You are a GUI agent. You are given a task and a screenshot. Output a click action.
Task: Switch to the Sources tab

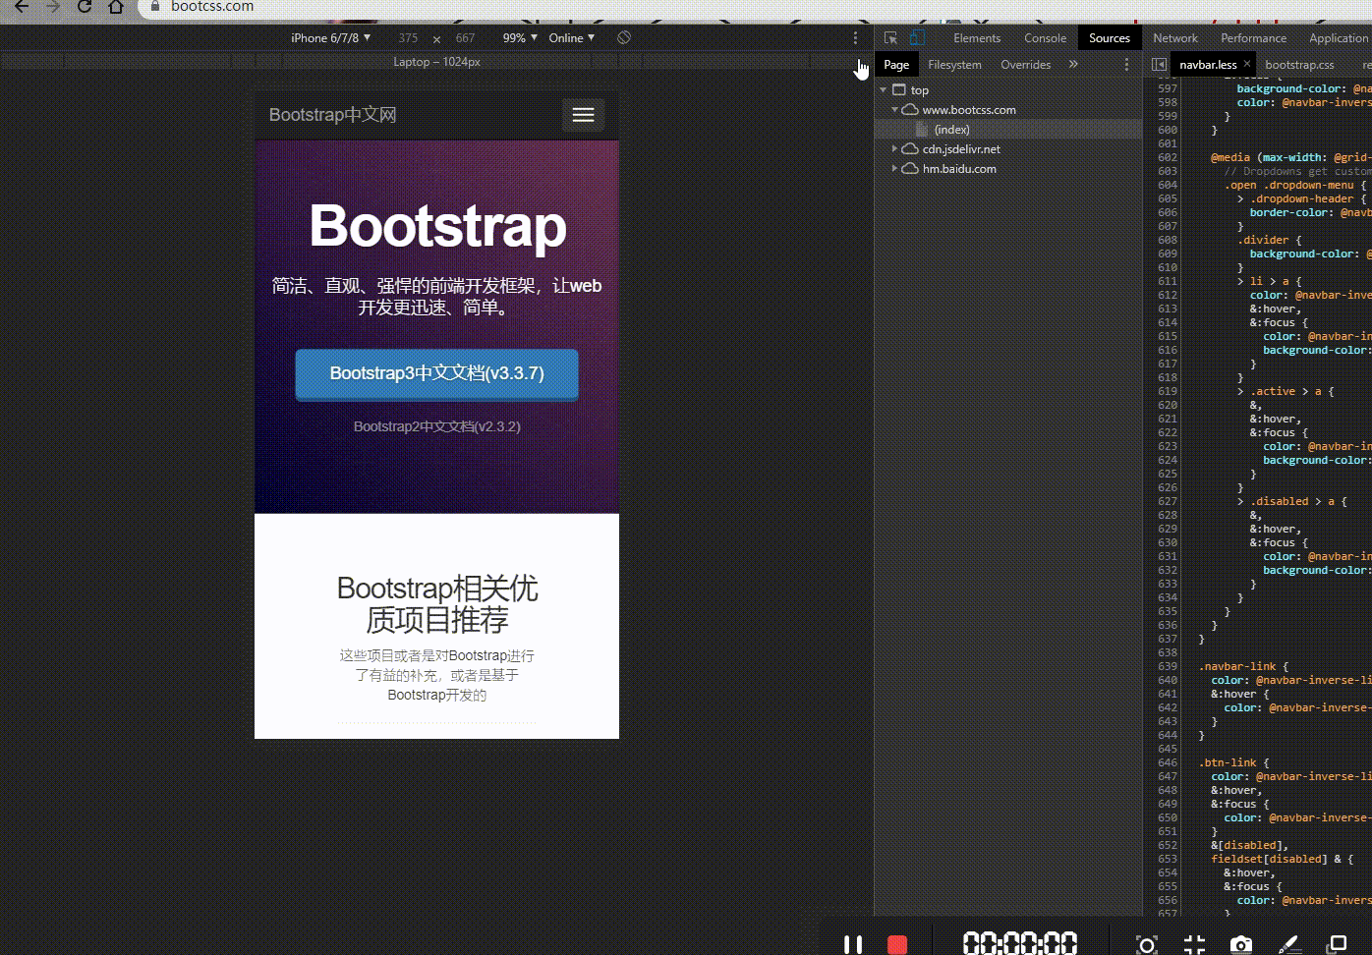click(1110, 37)
